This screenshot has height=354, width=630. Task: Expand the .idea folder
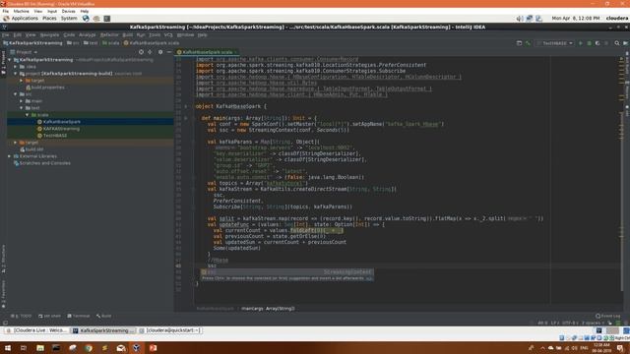click(x=16, y=67)
